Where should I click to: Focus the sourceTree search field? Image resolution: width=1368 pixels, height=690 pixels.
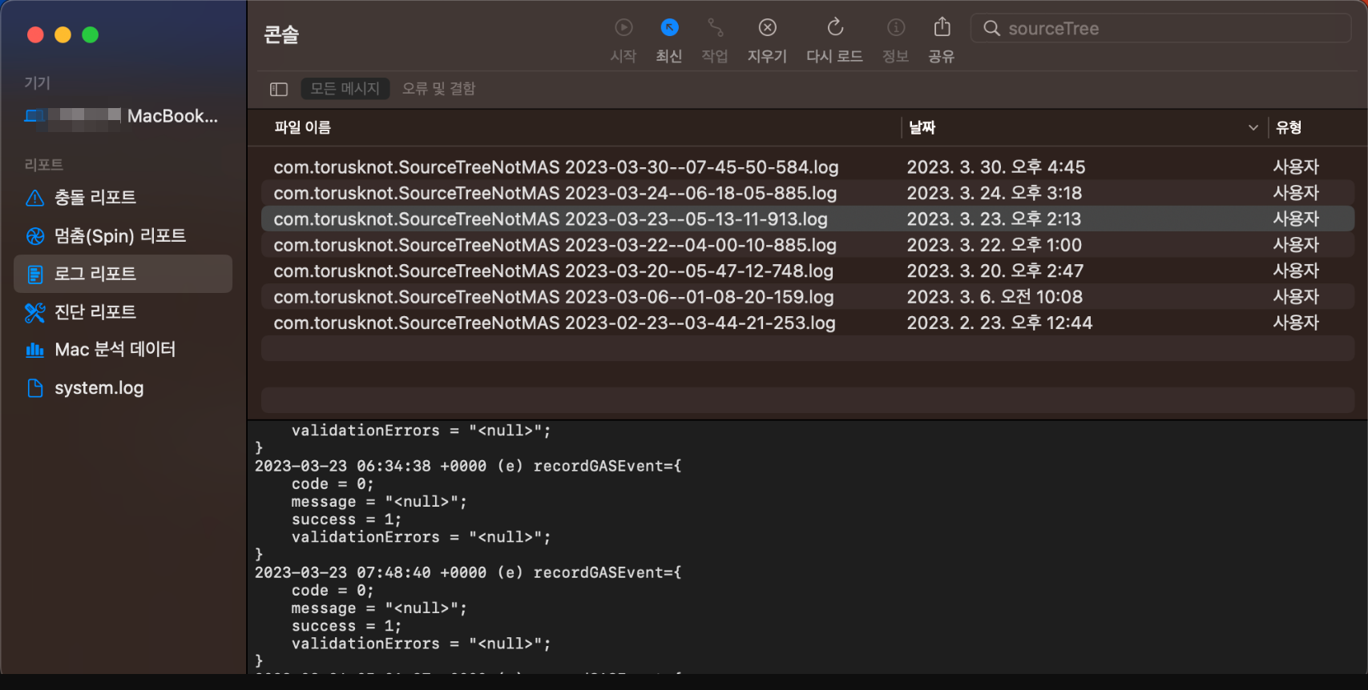pos(1160,29)
